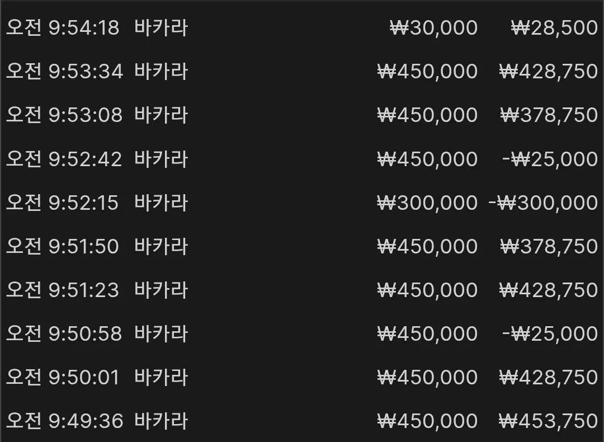This screenshot has width=604, height=442.
Task: Click the ₩453,750 payout amount
Action: [549, 420]
